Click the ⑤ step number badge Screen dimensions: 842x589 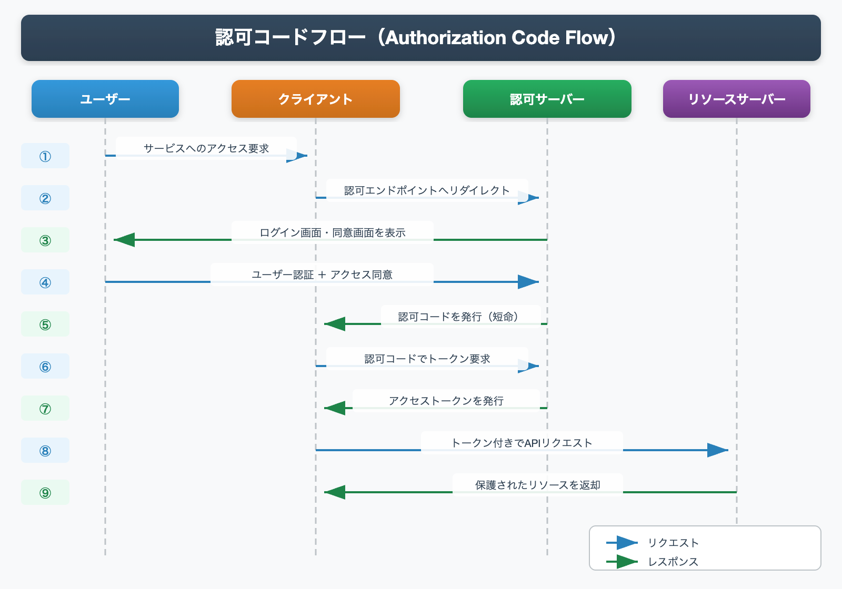point(45,324)
